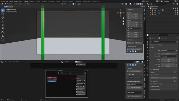Select the Rotate tool
Screen dimensions: 179x101
3,21
